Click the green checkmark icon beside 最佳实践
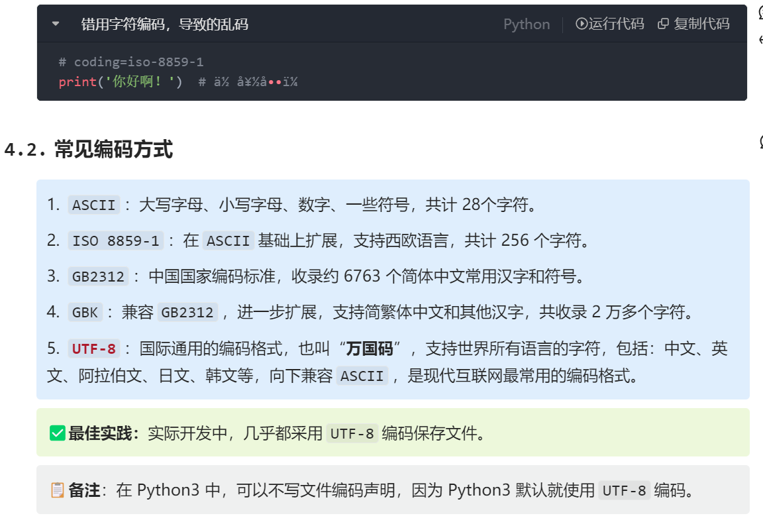 tap(58, 433)
